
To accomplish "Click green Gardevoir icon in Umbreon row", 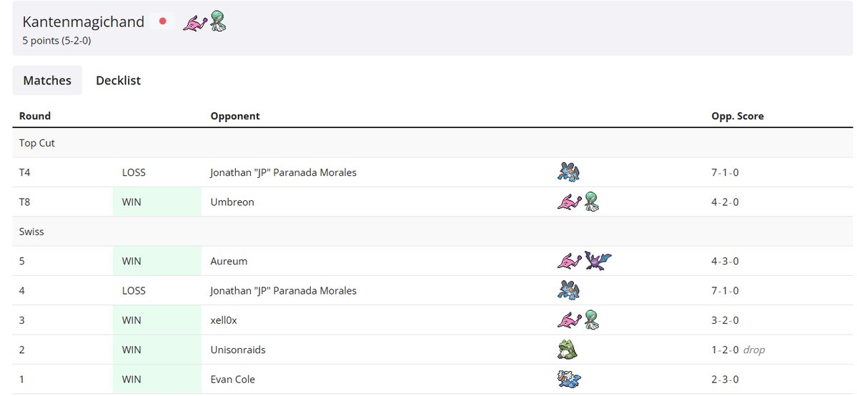I will [591, 202].
